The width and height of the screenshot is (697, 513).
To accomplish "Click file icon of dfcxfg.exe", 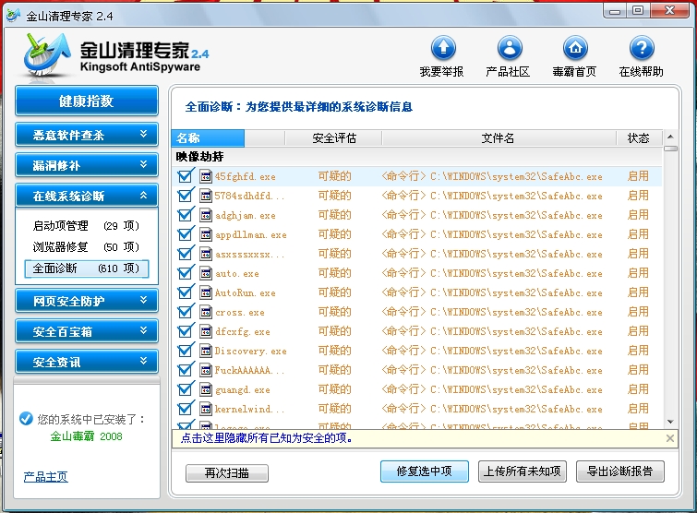I will pos(205,331).
